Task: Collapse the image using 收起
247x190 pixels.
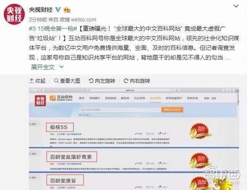Action: 37,81
